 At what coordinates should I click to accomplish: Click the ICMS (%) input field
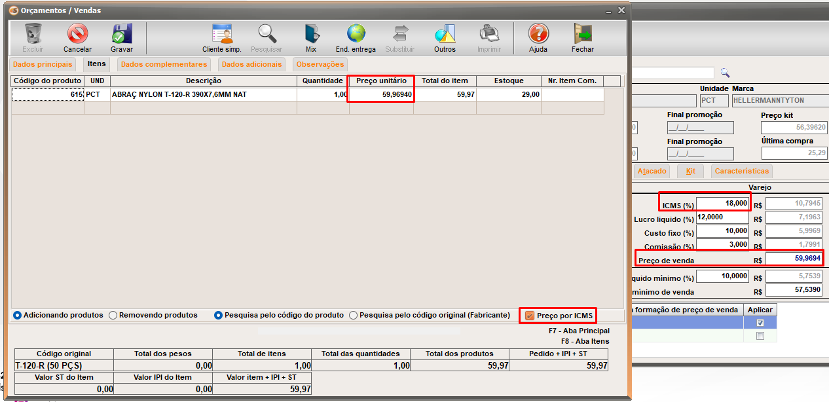(723, 204)
